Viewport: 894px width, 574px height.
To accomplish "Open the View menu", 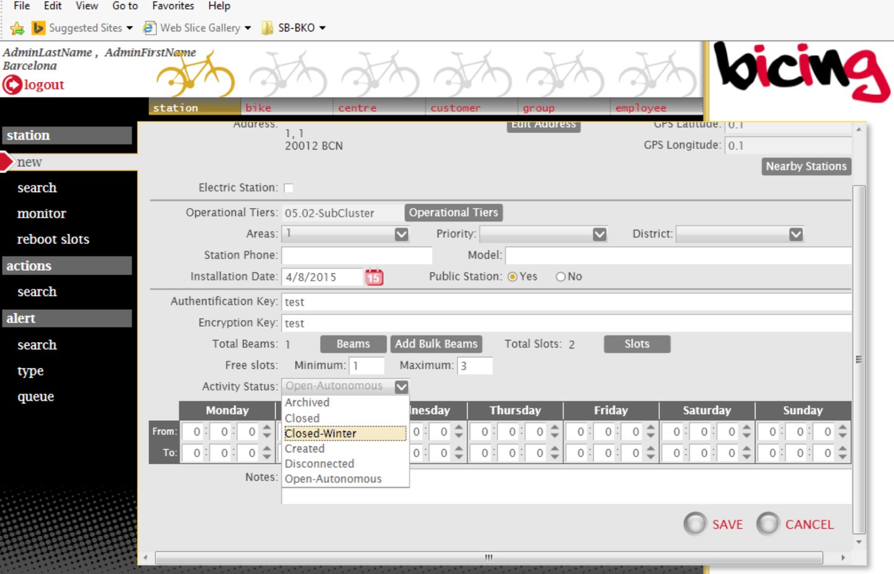I will [x=87, y=6].
